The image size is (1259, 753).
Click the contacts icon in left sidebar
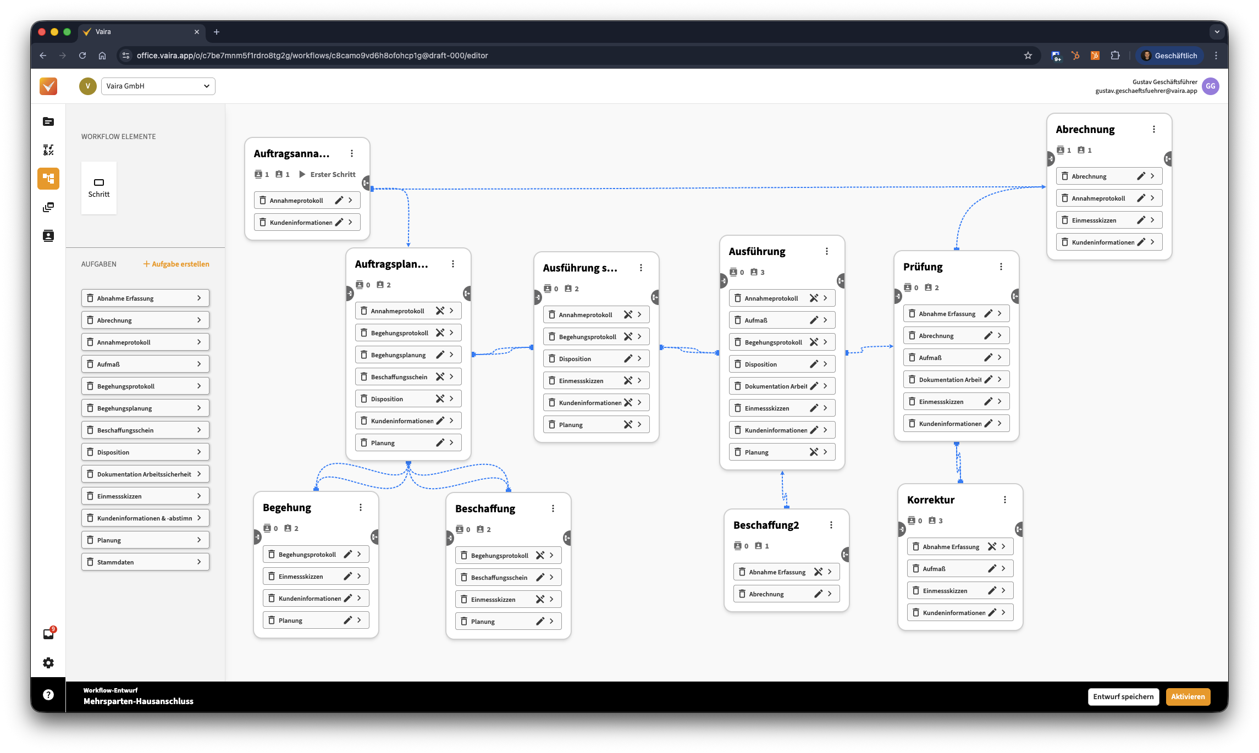pos(48,236)
